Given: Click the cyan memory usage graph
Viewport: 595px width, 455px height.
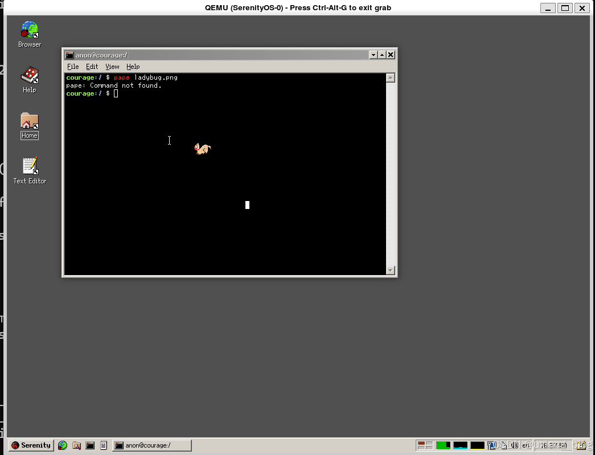Looking at the screenshot, I should click(x=460, y=445).
